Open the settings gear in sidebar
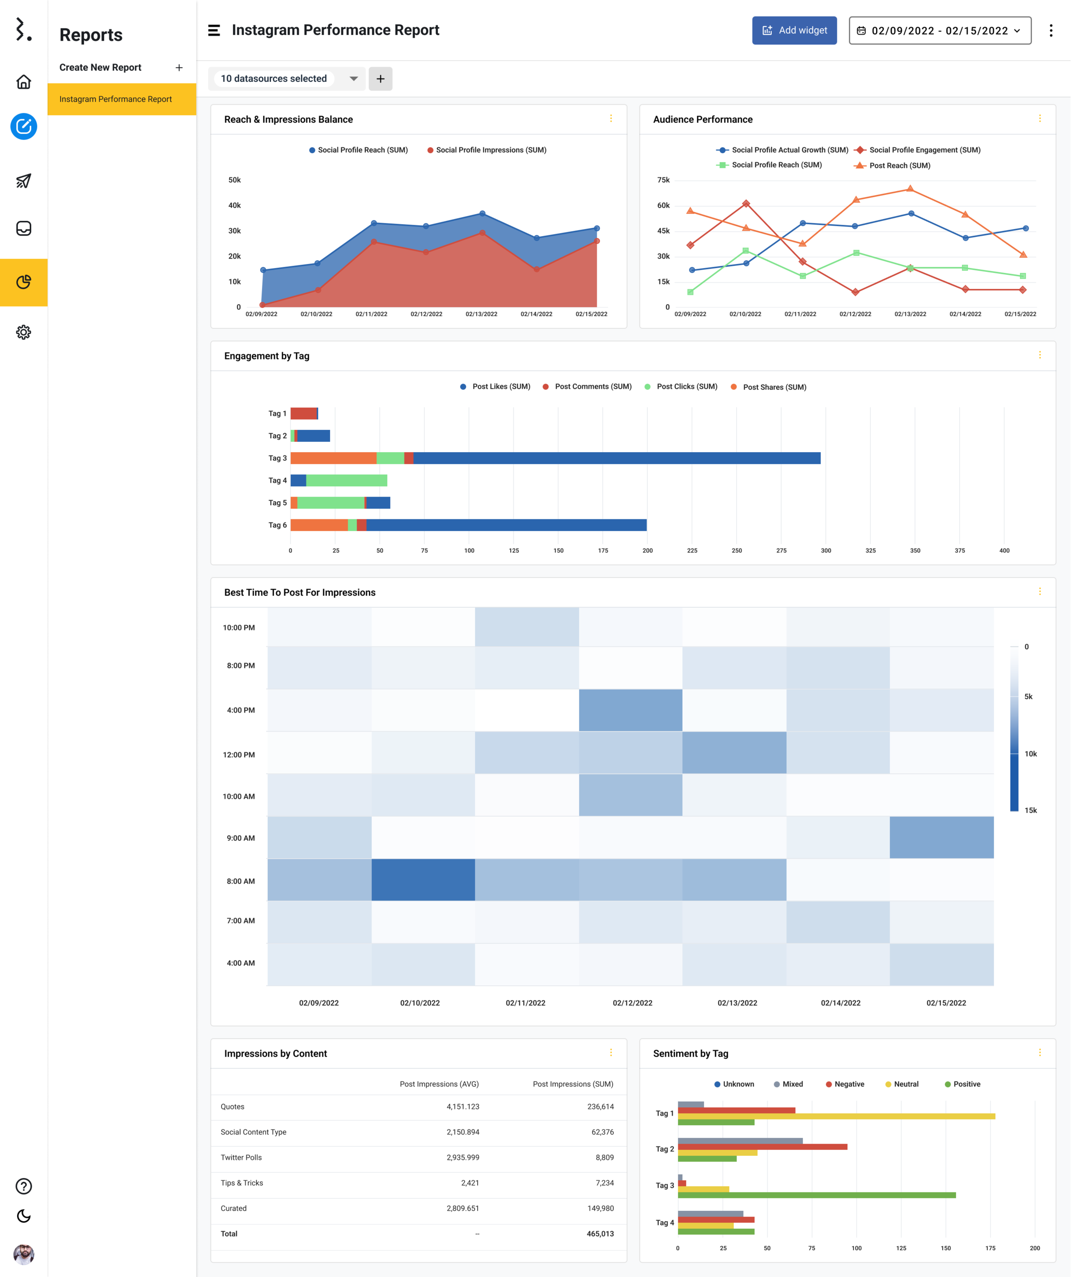Viewport: 1071px width, 1277px height. tap(24, 332)
